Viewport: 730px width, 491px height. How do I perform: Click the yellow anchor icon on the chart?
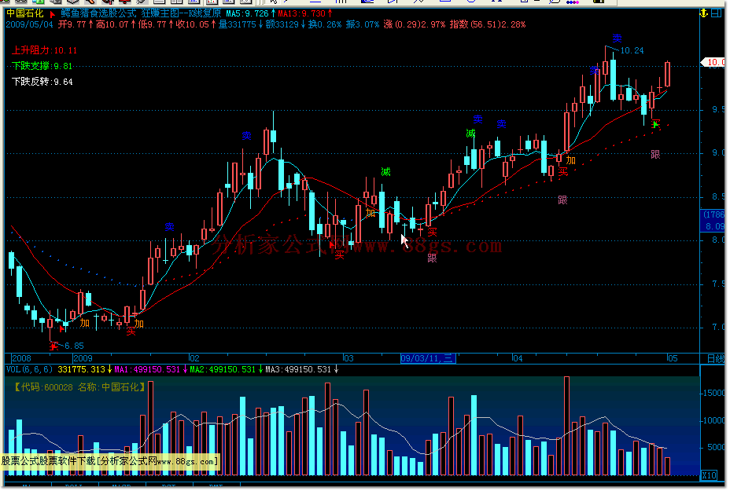pos(704,13)
